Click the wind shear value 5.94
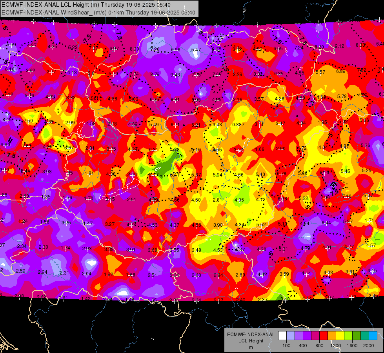 (x=217, y=175)
